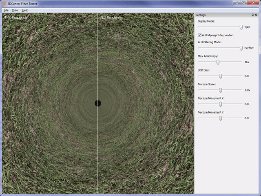Screen dimensions: 261x196
Task: Open the Help menu
Action: point(25,10)
